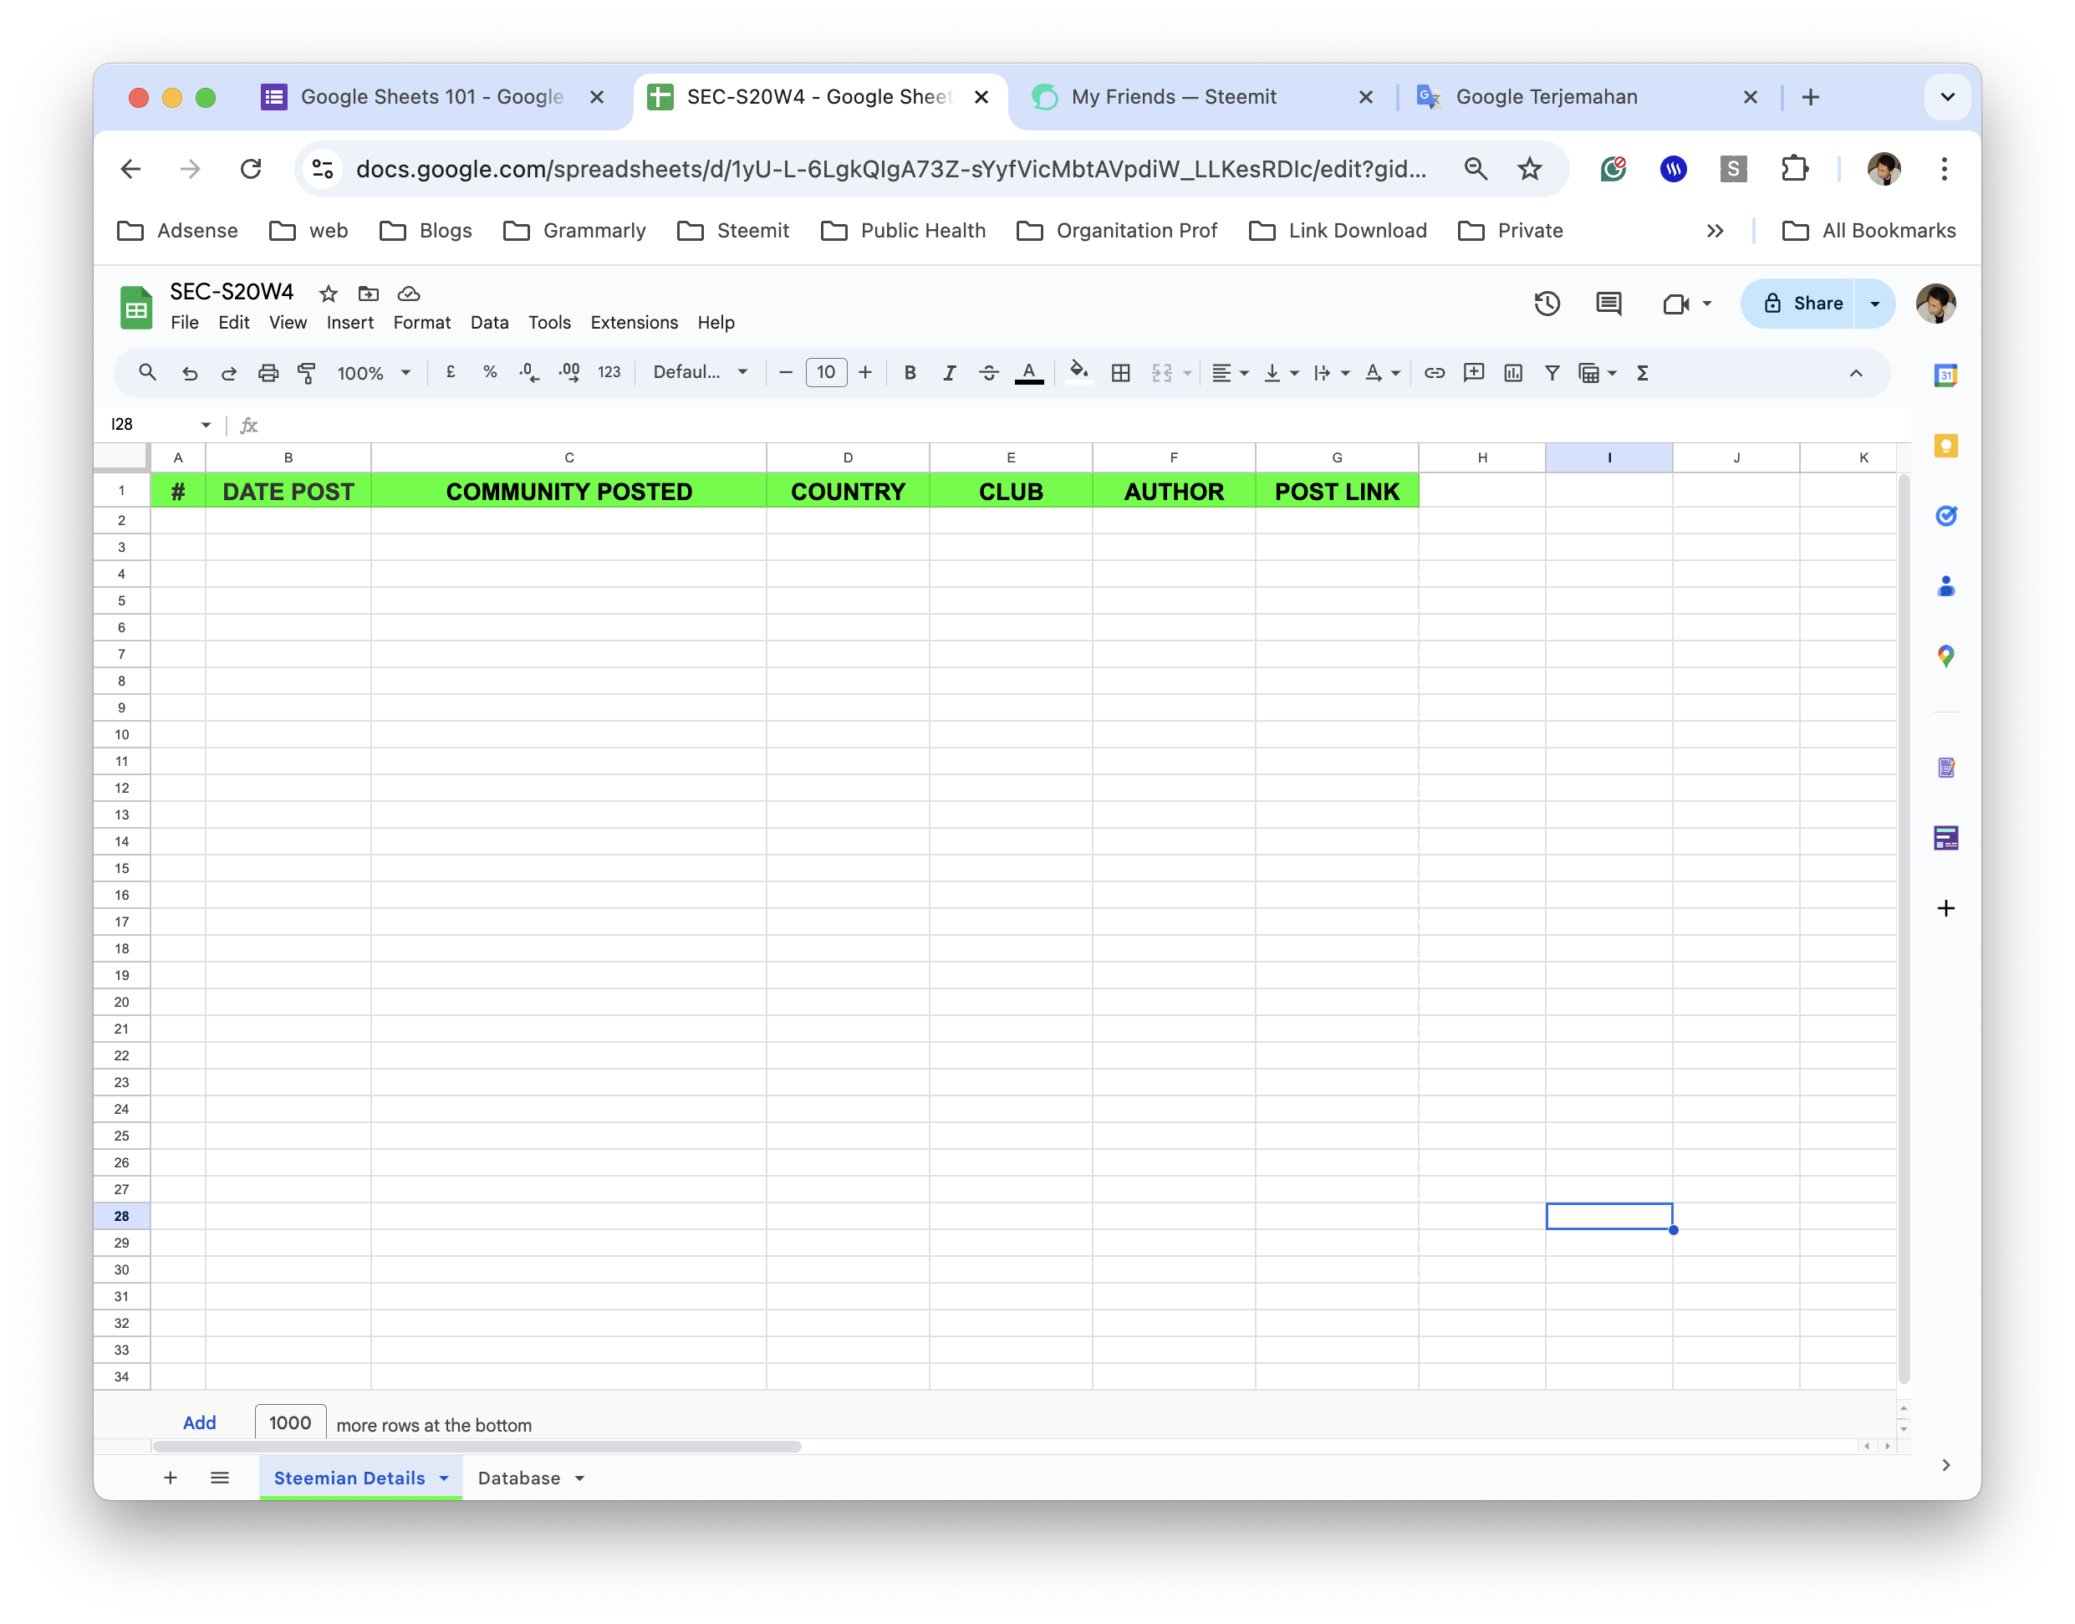Open the zoom 100% dropdown
This screenshot has height=1624, width=2075.
click(374, 373)
